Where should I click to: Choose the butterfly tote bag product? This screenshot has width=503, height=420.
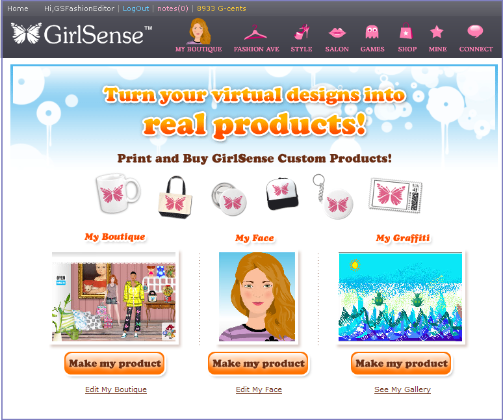click(x=175, y=198)
